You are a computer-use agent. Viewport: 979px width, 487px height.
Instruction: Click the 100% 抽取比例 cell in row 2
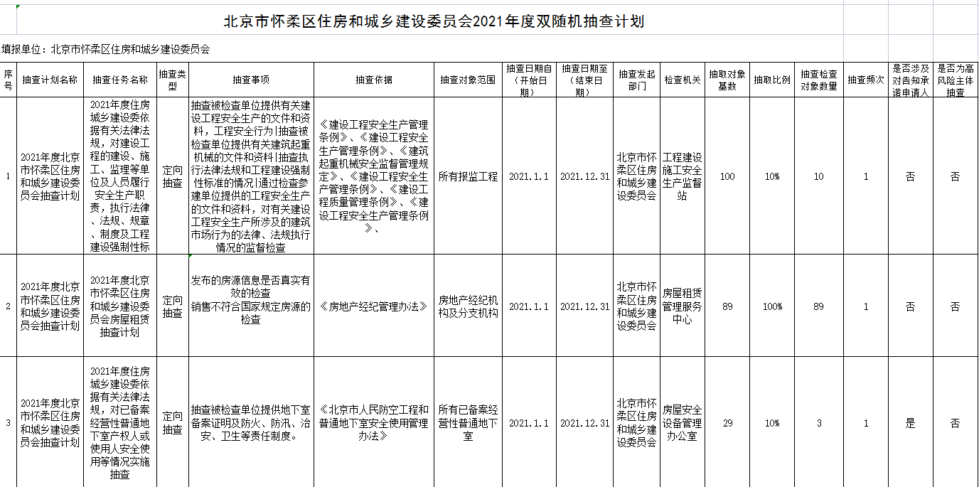[772, 306]
